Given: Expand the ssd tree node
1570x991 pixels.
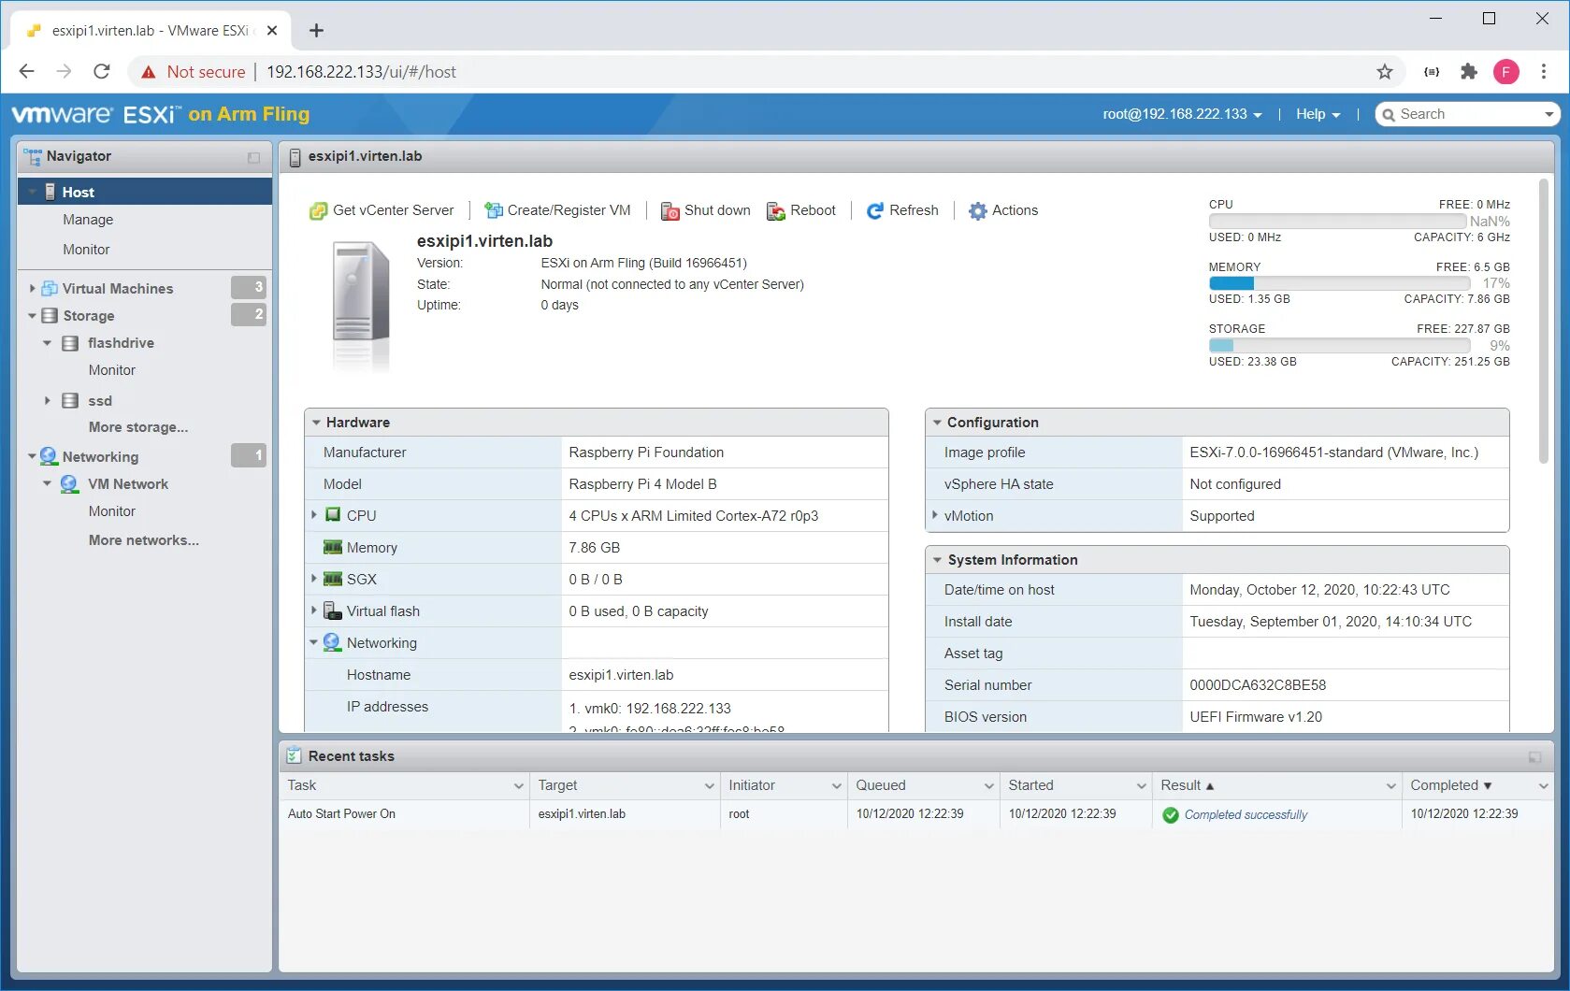Looking at the screenshot, I should click(x=48, y=400).
